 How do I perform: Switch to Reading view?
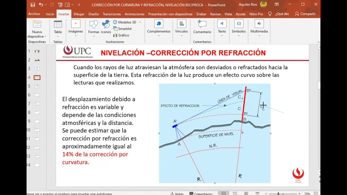[246, 194]
